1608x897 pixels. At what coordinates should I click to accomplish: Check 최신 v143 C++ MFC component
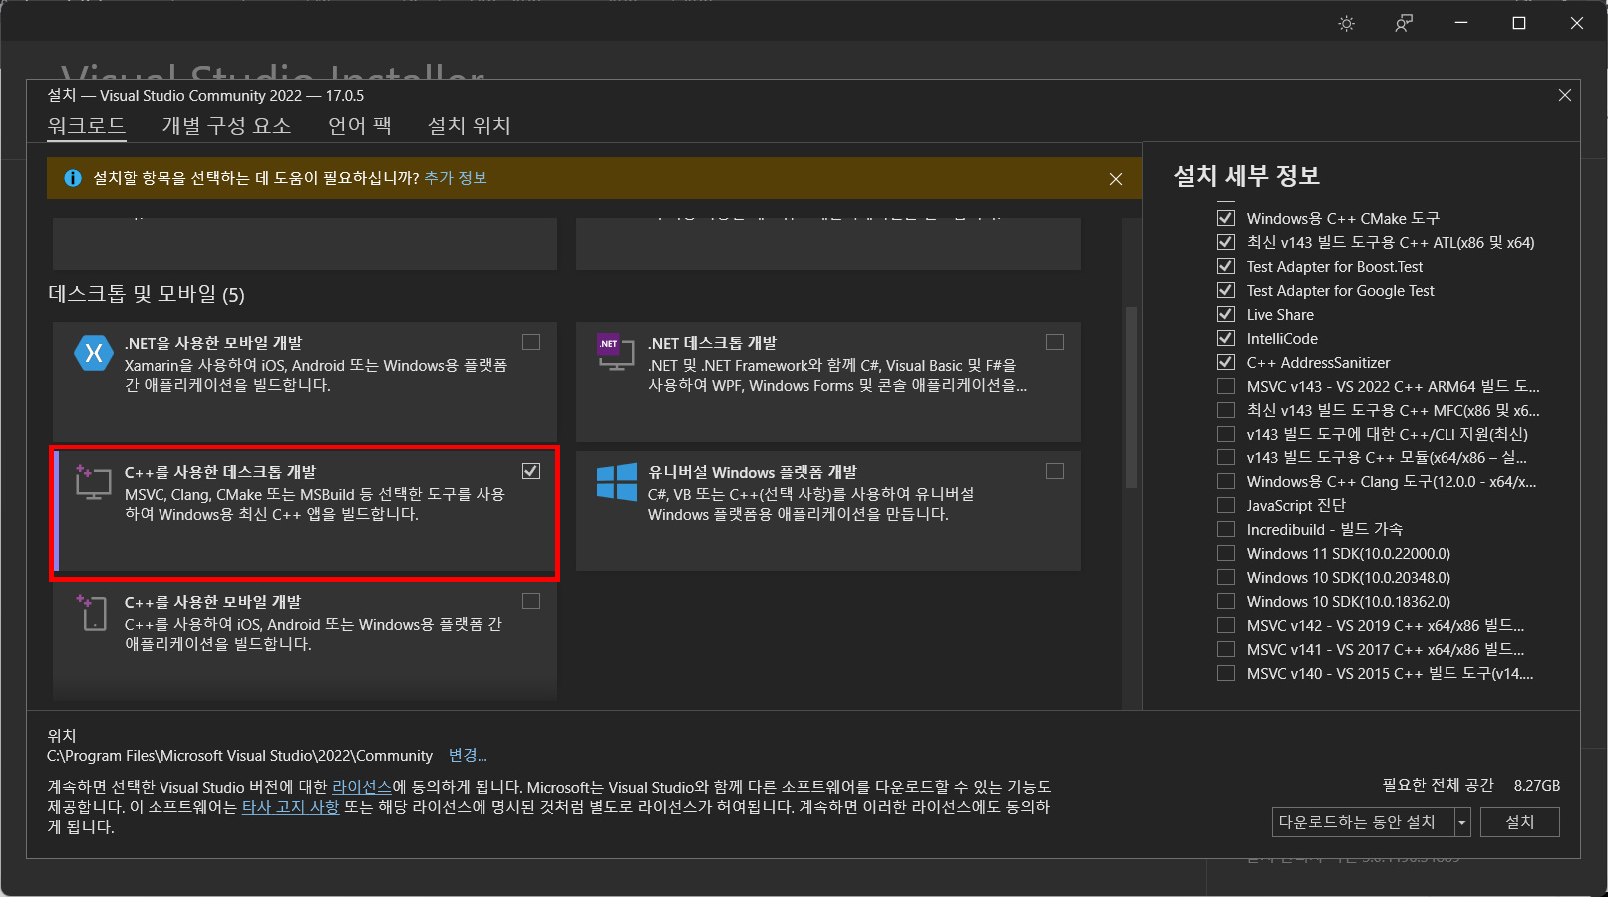click(1226, 410)
